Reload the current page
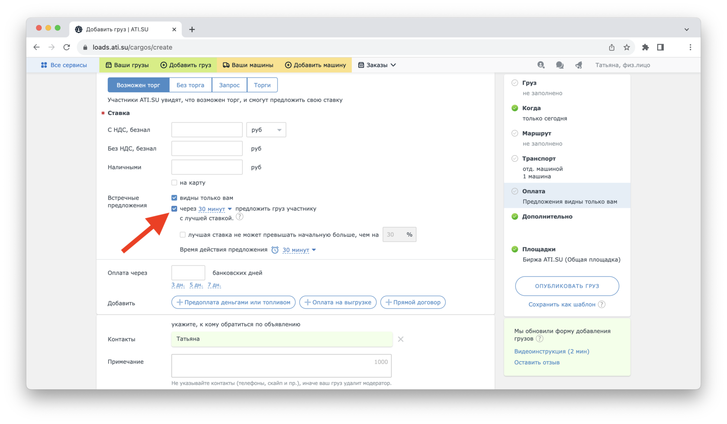 pyautogui.click(x=67, y=47)
